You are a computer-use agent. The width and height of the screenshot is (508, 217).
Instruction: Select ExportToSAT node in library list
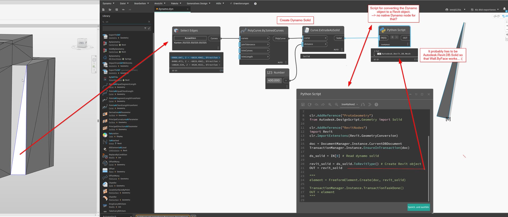115,35
